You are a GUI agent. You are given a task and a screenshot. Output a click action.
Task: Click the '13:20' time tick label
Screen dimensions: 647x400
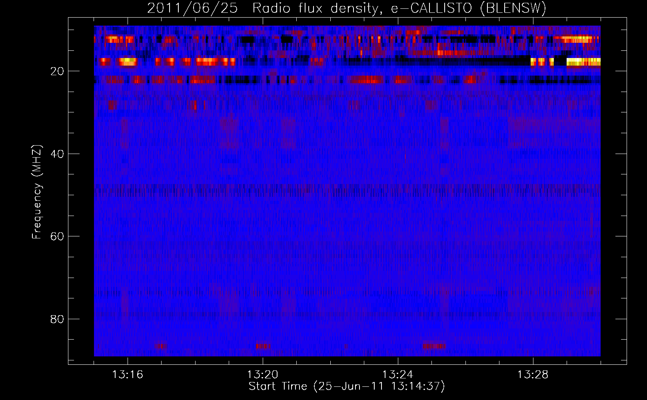263,375
